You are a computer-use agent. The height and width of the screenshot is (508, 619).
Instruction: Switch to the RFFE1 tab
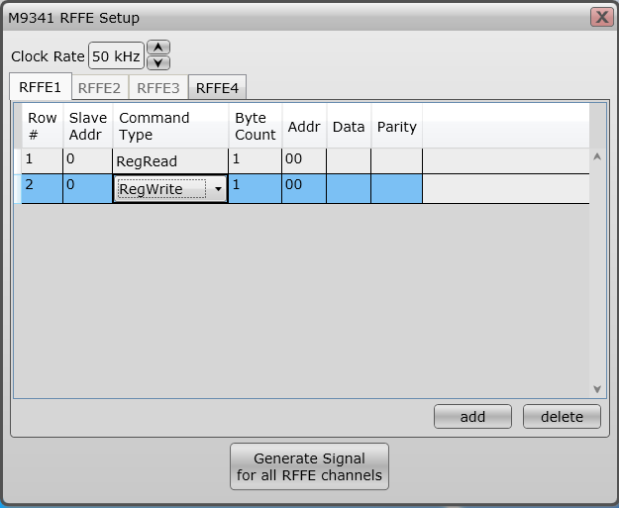(40, 87)
